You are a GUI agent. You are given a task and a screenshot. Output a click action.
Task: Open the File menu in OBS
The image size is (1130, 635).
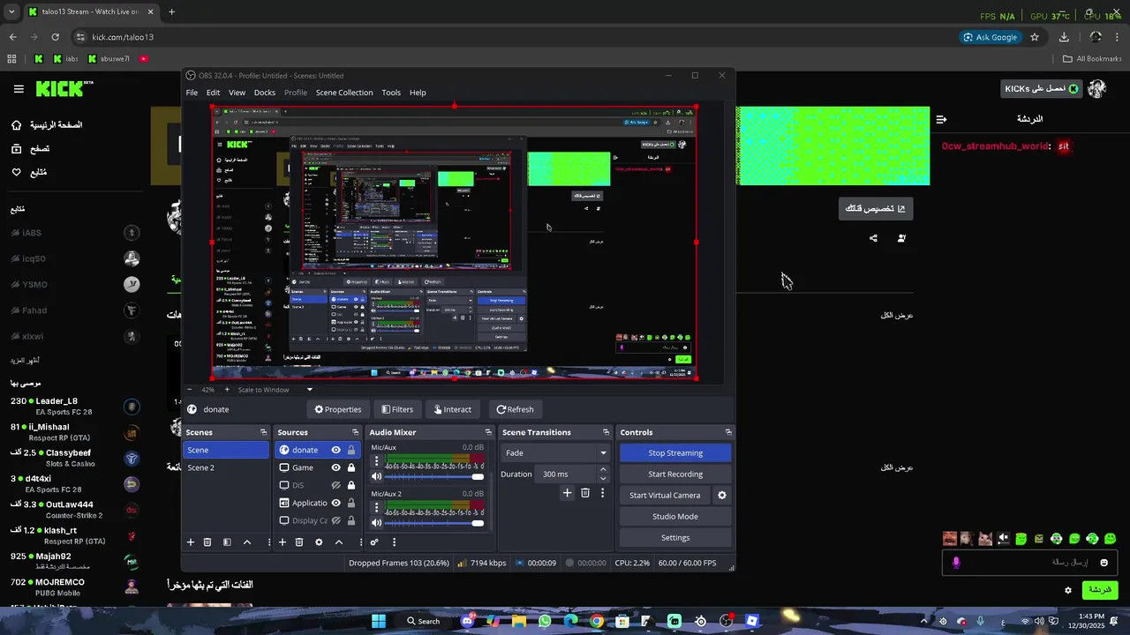coord(192,93)
